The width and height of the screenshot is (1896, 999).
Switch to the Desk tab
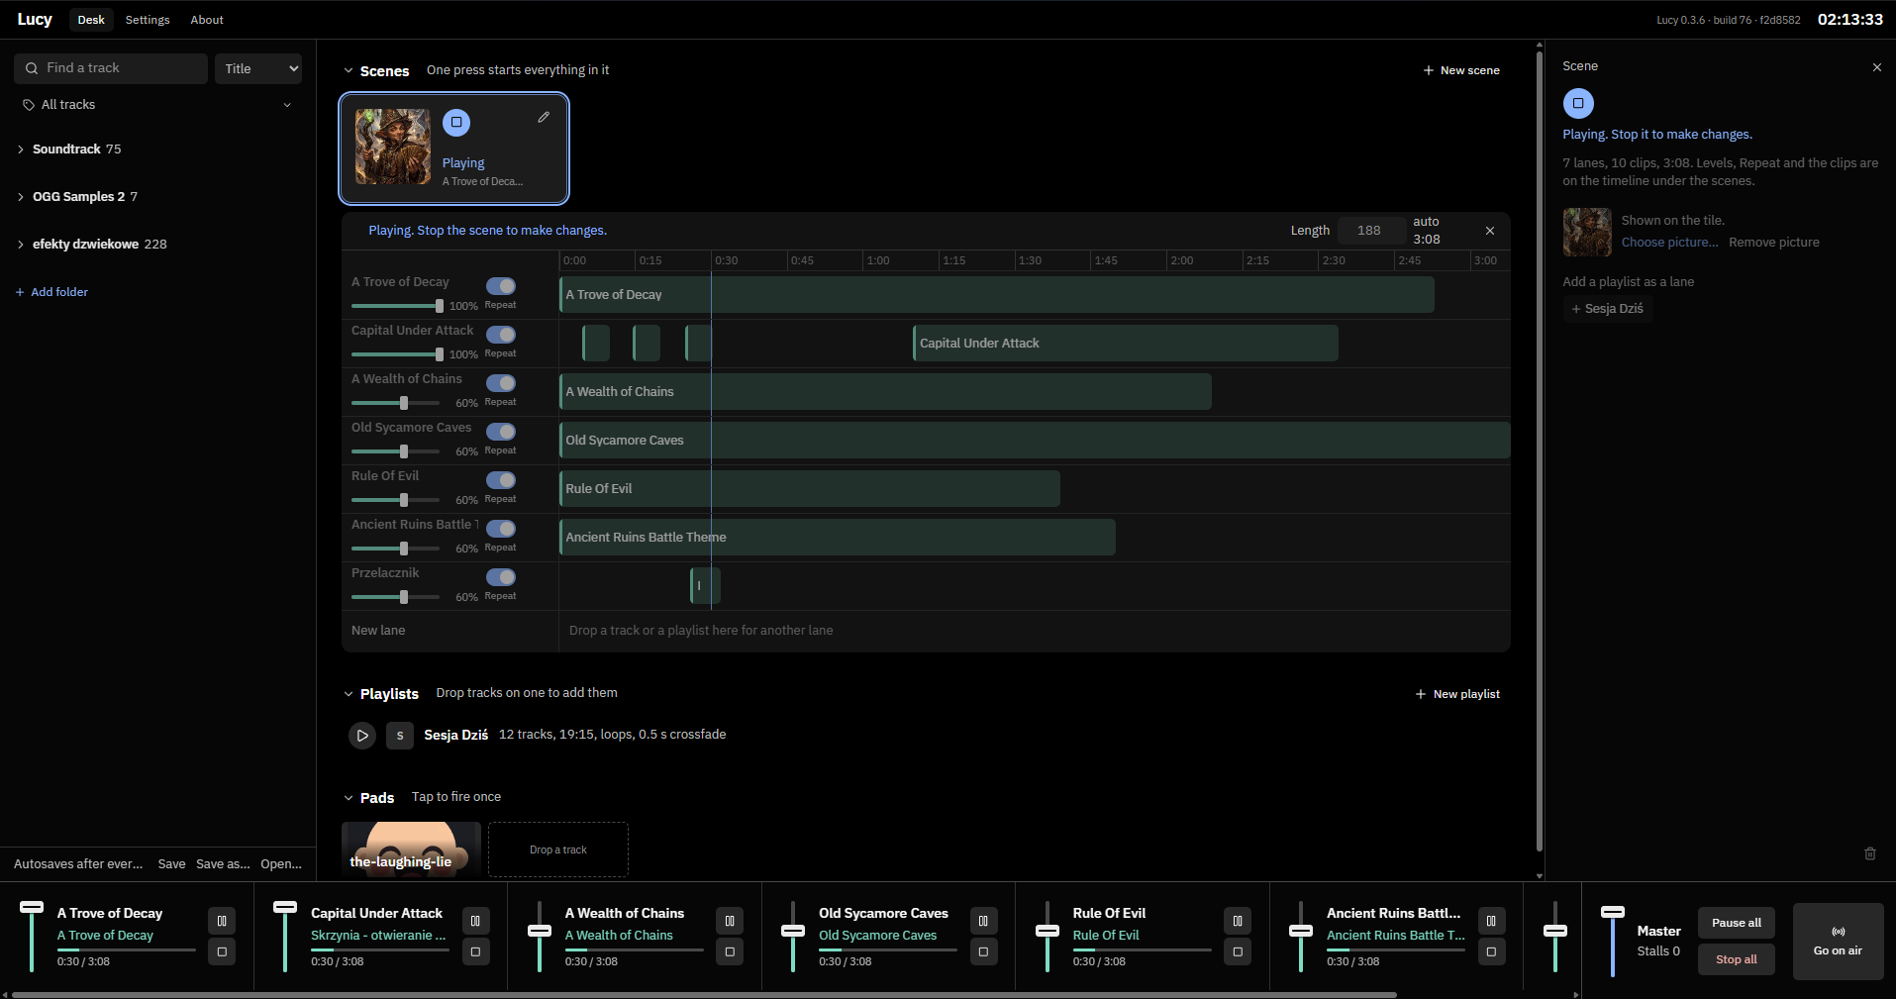pyautogui.click(x=91, y=20)
